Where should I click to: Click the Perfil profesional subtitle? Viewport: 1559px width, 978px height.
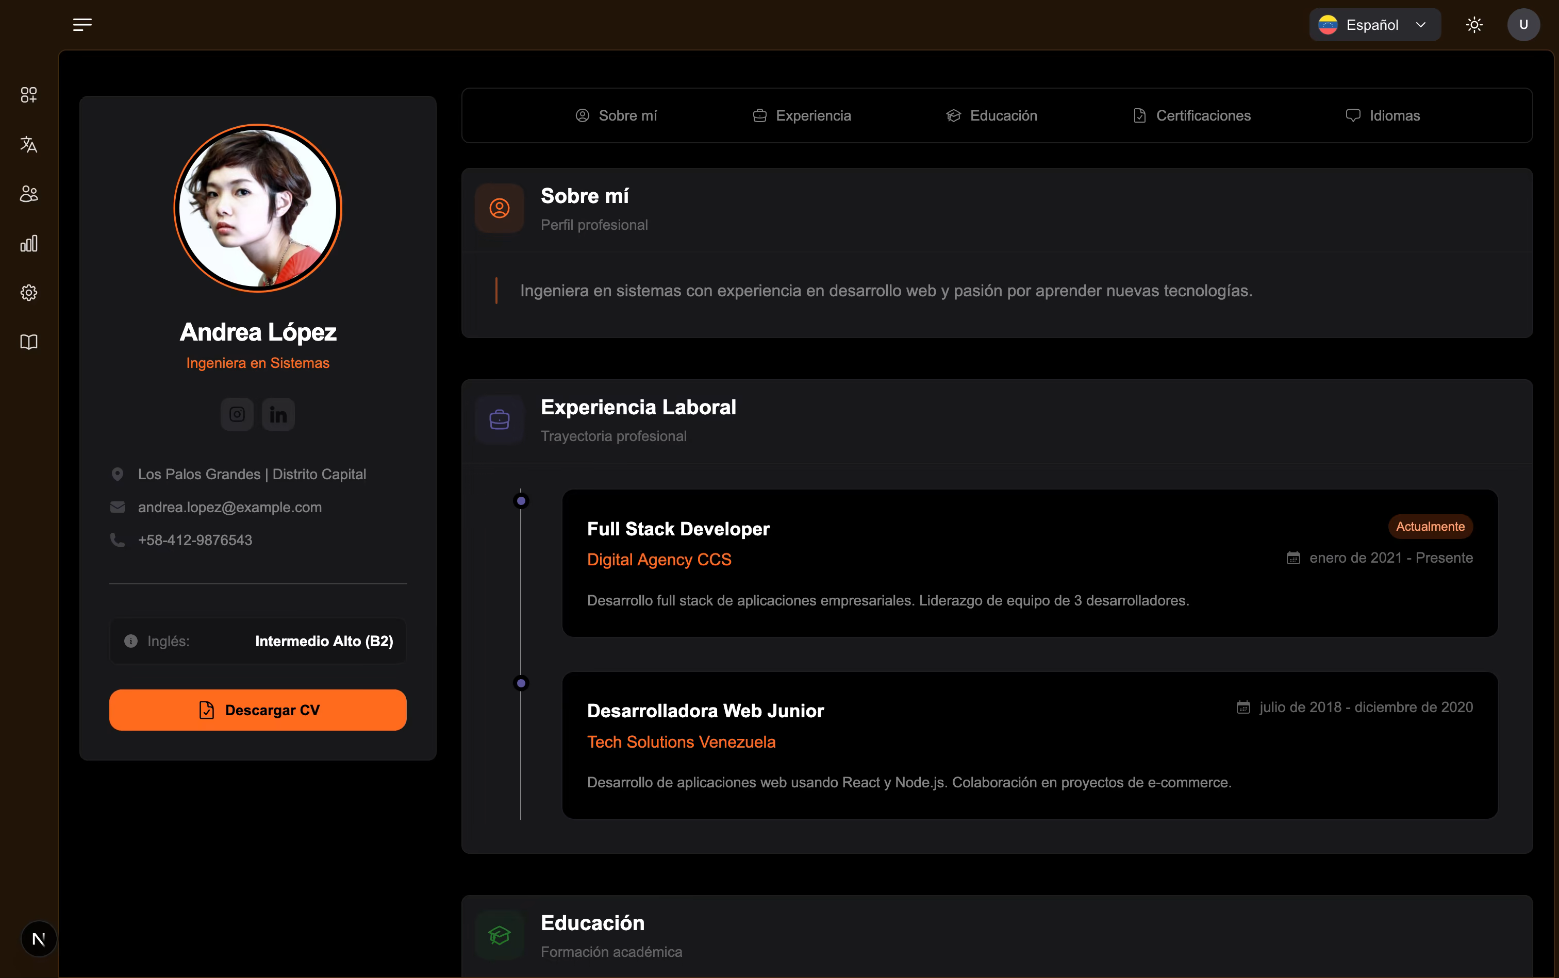click(594, 225)
